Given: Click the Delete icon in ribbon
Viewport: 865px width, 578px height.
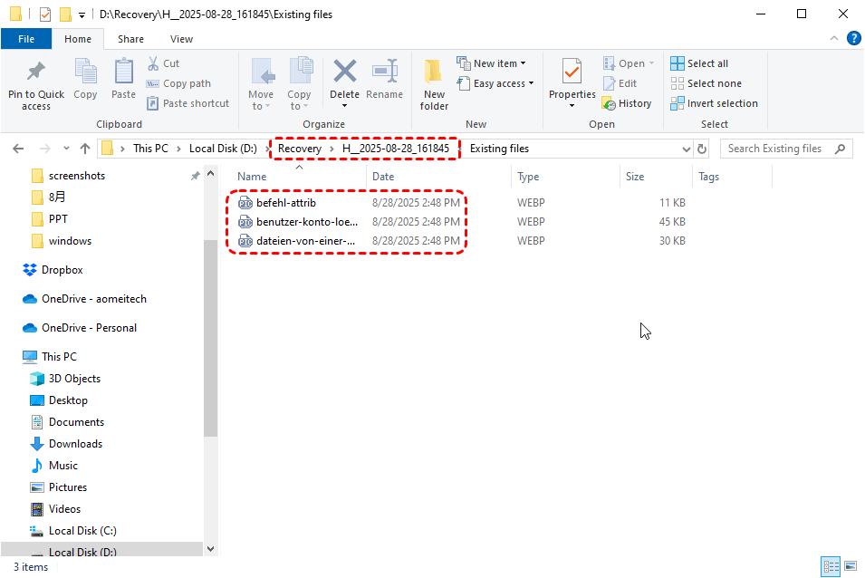Looking at the screenshot, I should 344,72.
